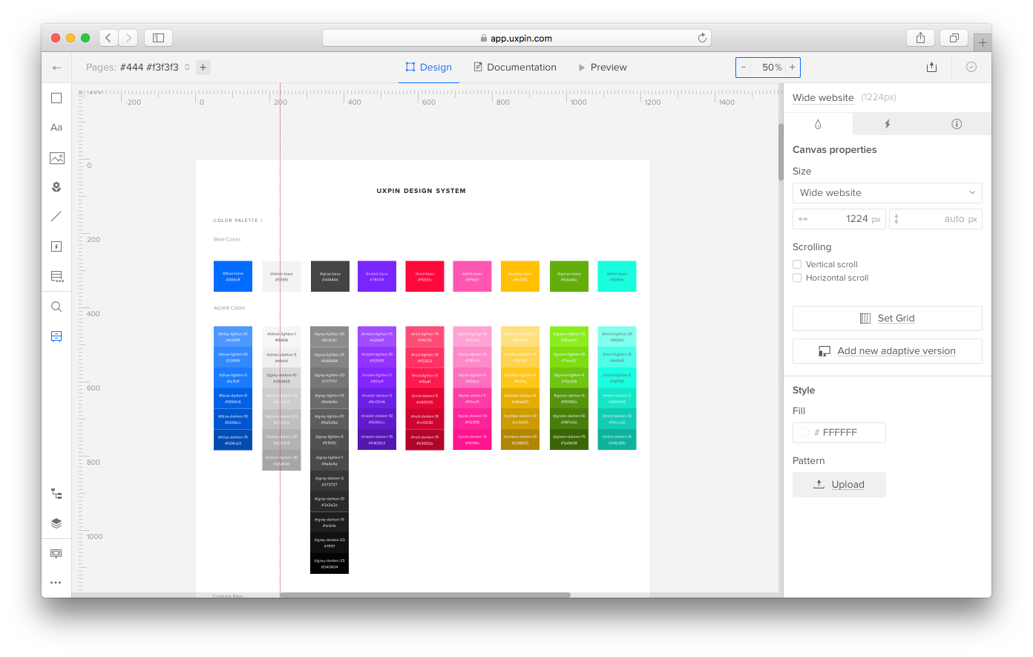Reload the page in the address bar
Image resolution: width=1033 pixels, height=657 pixels.
(x=702, y=38)
